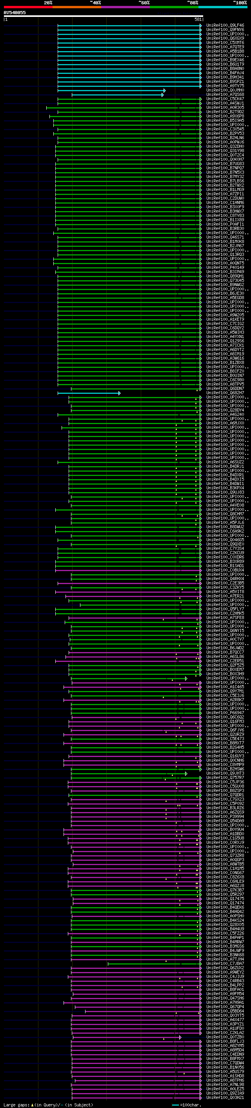Viewport: 251px width, 1108px height.
Task: Select label UniRef100_Q46S71
Action: pos(225,237)
